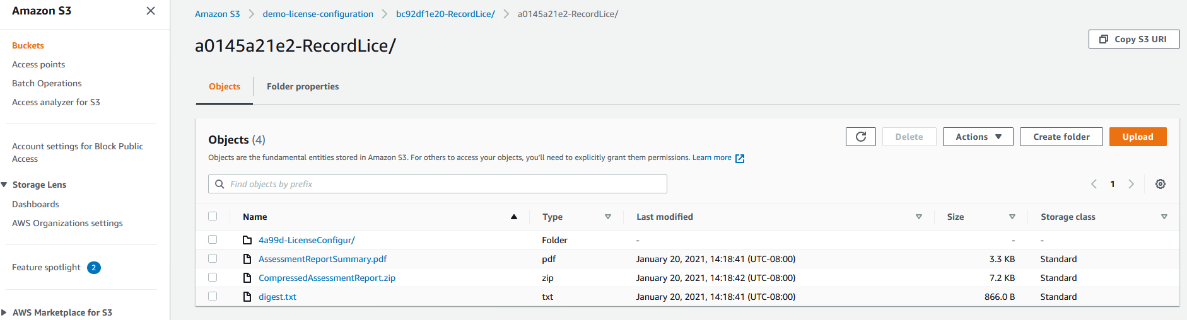Tick the CompressedAssessmentReport.zip checkbox

tap(213, 277)
